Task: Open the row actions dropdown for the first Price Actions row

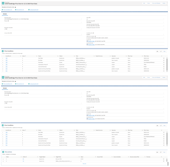Action: 164,159
